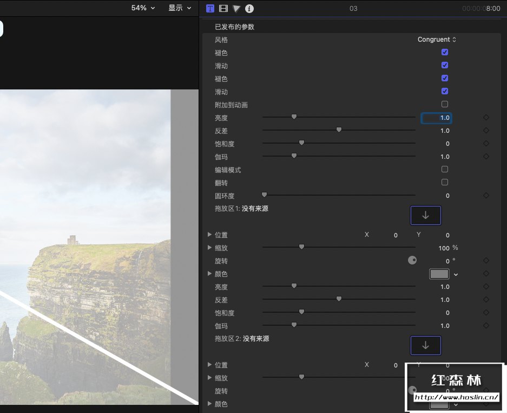Viewport: 507px width, 413px height.
Task: Enable the 翻转 checkbox
Action: pyautogui.click(x=445, y=182)
